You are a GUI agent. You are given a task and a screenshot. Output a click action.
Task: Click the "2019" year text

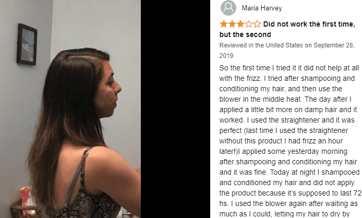tap(226, 56)
